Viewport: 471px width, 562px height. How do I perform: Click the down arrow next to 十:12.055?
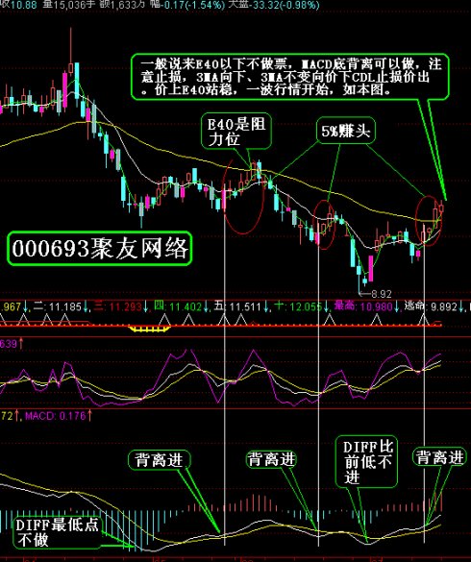pyautogui.click(x=326, y=306)
